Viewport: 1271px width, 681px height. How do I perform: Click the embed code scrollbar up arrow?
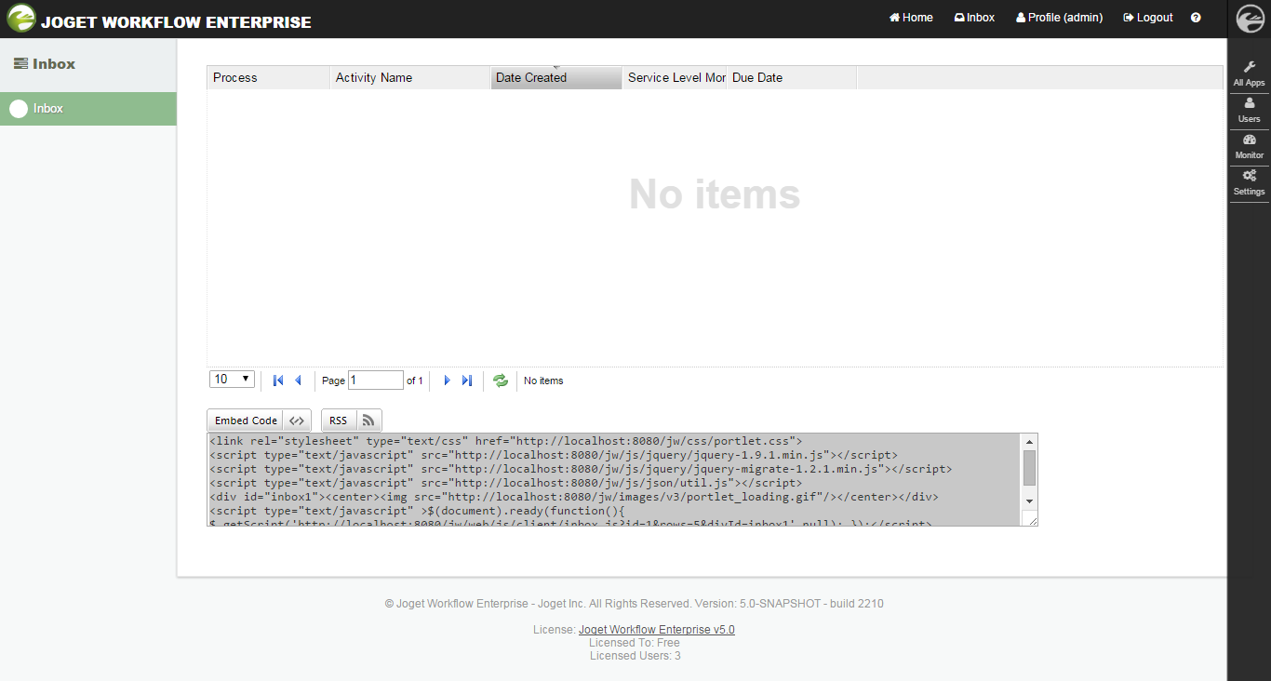click(x=1029, y=442)
